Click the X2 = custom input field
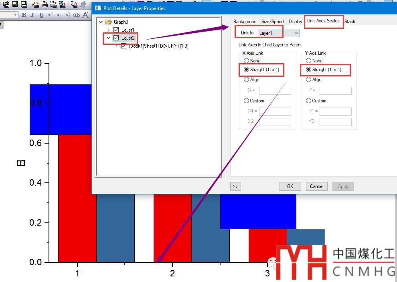The width and height of the screenshot is (397, 282). click(x=275, y=122)
